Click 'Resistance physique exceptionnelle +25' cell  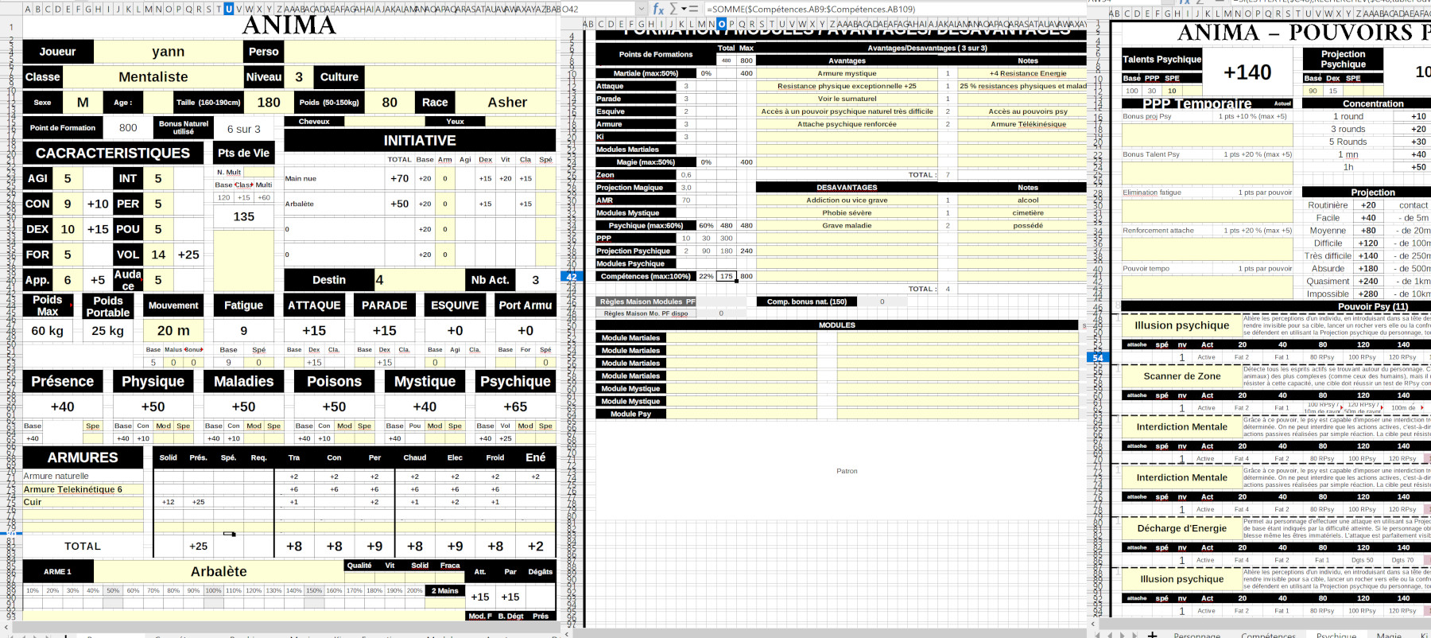[x=847, y=86]
